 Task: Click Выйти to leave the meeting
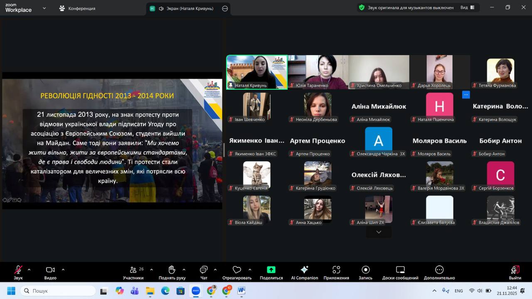[515, 272]
